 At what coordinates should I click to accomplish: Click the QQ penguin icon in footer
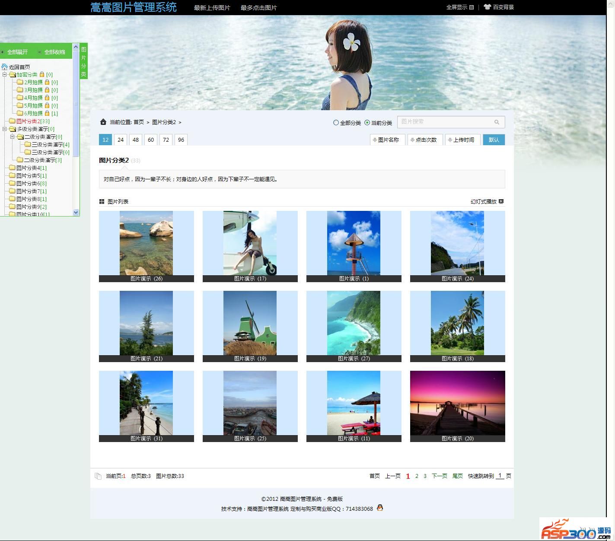379,508
